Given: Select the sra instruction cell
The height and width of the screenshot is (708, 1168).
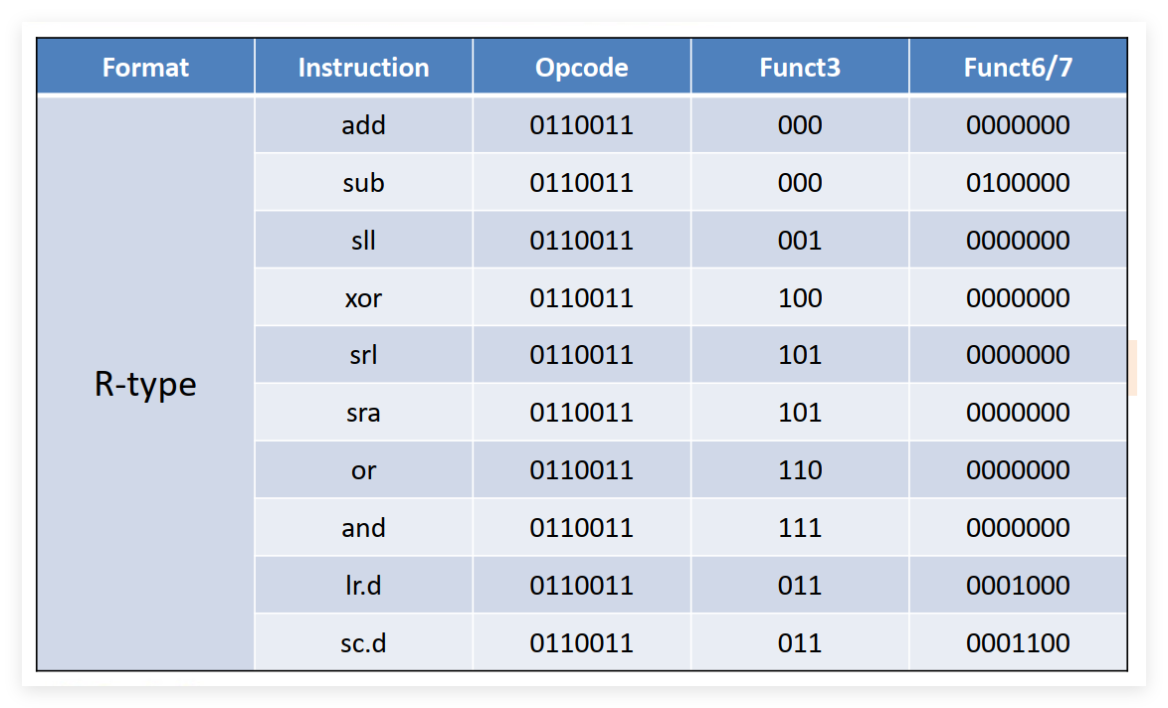Looking at the screenshot, I should (363, 413).
